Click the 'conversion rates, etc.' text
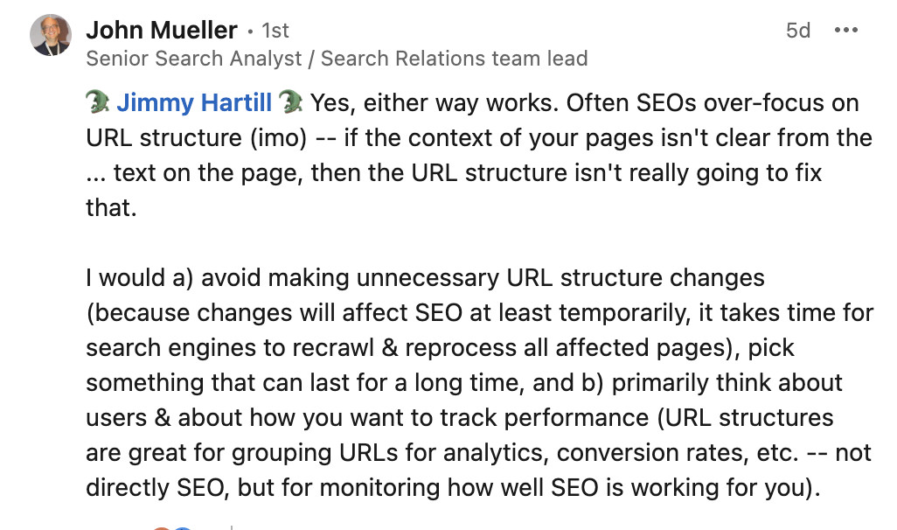 pyautogui.click(x=661, y=453)
